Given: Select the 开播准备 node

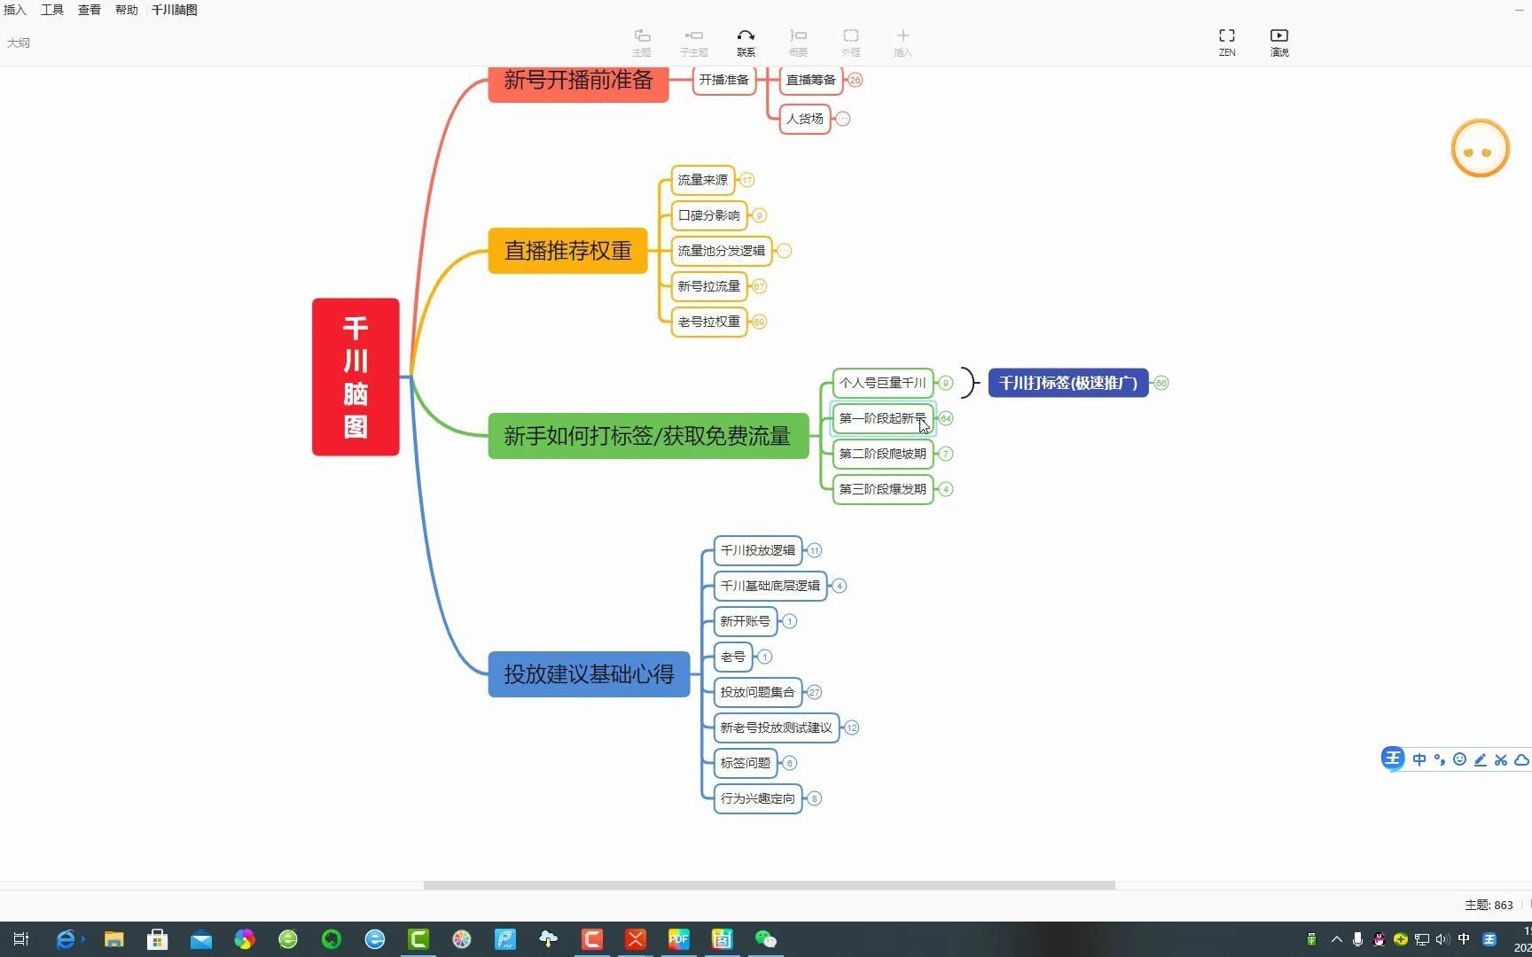Looking at the screenshot, I should (x=724, y=80).
